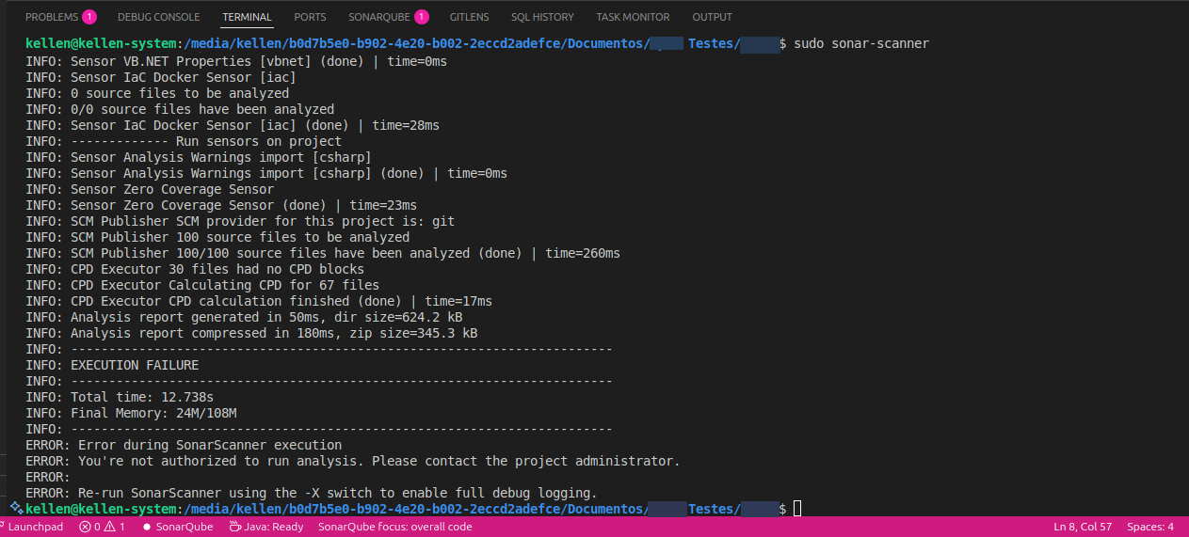The height and width of the screenshot is (537, 1189).
Task: Click the 'Total time: 12.738s' line
Action: pos(120,397)
